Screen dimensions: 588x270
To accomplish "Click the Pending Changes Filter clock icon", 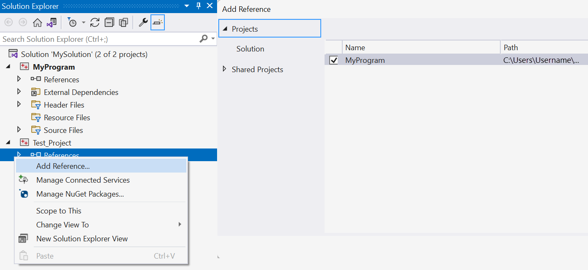I will coord(72,22).
